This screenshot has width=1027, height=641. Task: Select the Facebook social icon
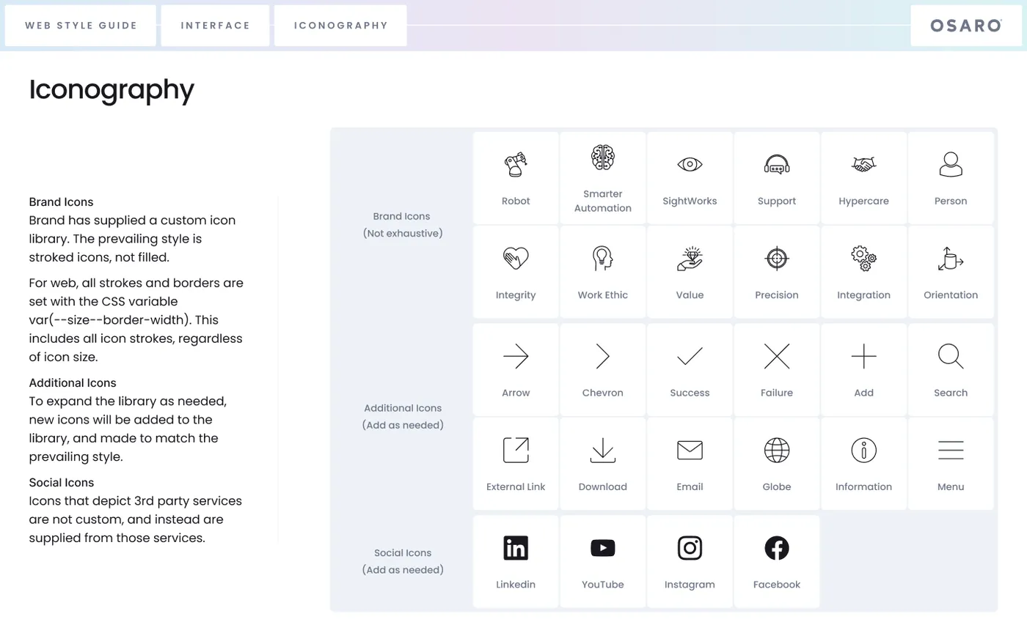click(x=777, y=548)
